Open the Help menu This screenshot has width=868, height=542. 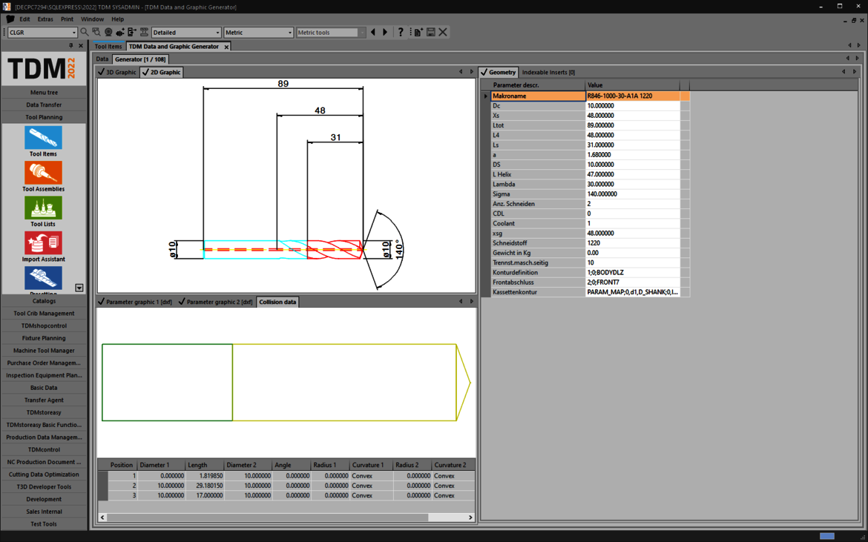(x=118, y=19)
